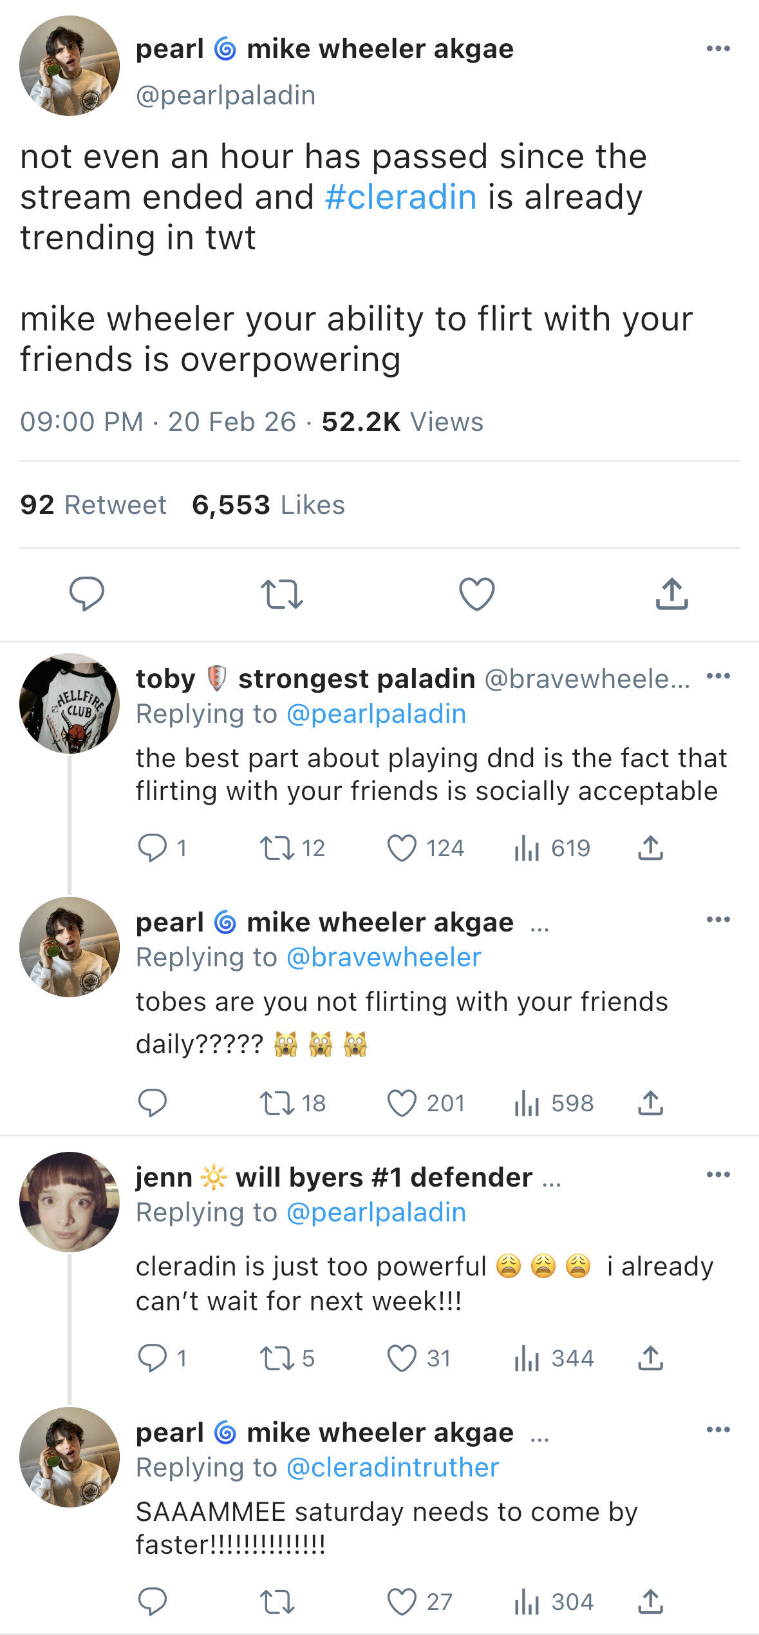Viewport: 759px width, 1635px height.
Task: Retweet jenn's reply showing 5 retweets
Action: point(277,1358)
